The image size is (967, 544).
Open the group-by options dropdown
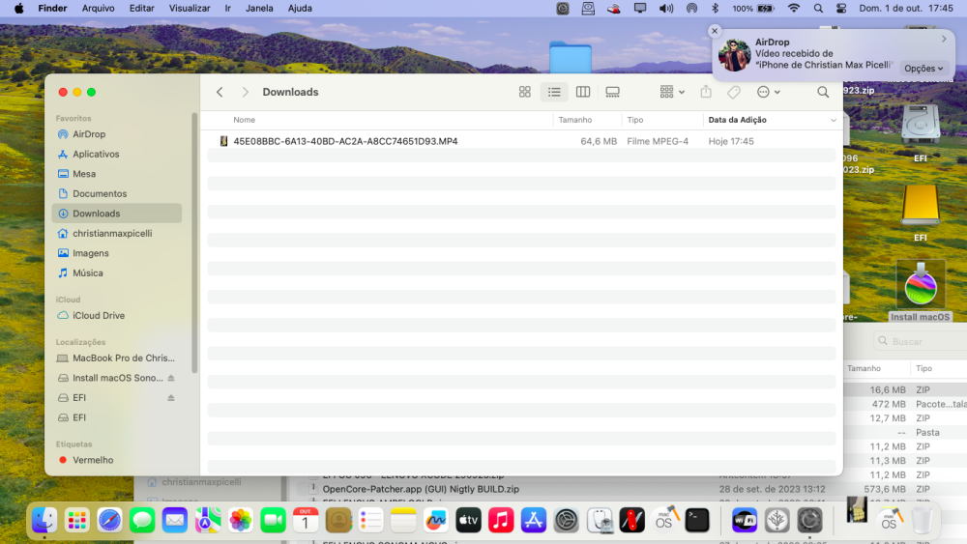(x=672, y=92)
